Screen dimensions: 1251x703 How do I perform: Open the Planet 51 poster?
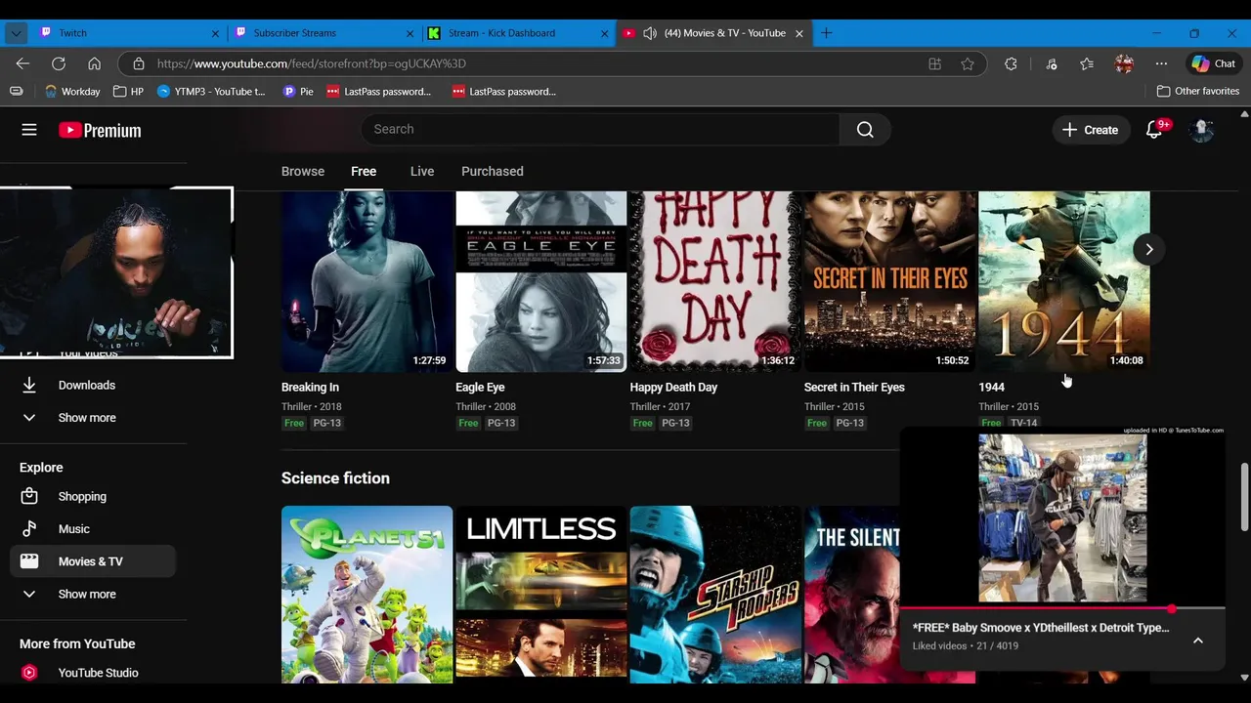pos(367,594)
